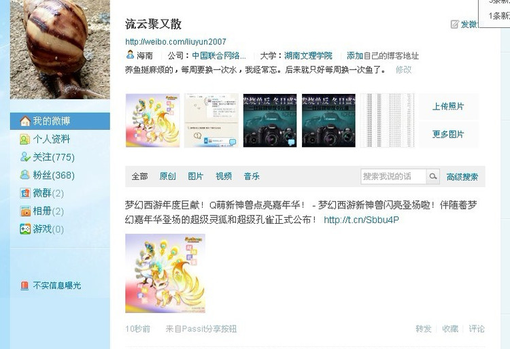This screenshot has height=349, width=510.
Task: Switch to the 原创 tab
Action: (x=167, y=176)
